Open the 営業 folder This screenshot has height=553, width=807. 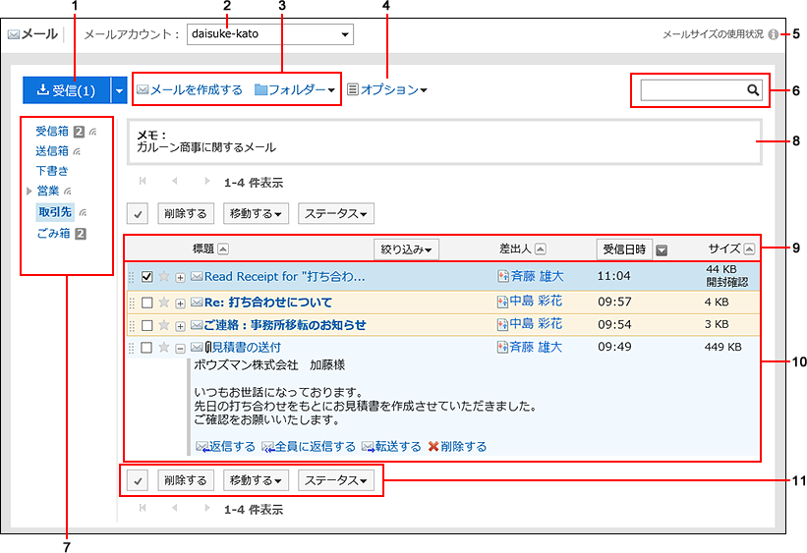[48, 191]
